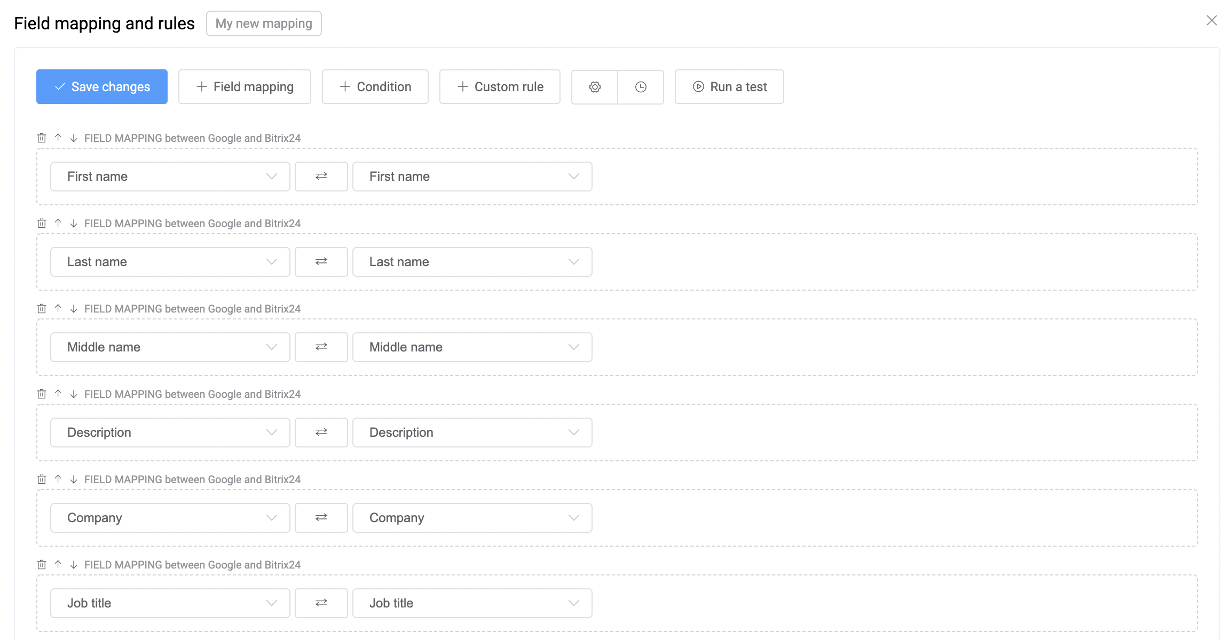The image size is (1230, 640).
Task: Click the Run a test button
Action: [729, 86]
